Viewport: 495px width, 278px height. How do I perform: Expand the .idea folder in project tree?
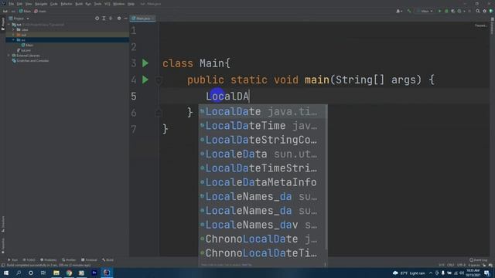(x=13, y=29)
